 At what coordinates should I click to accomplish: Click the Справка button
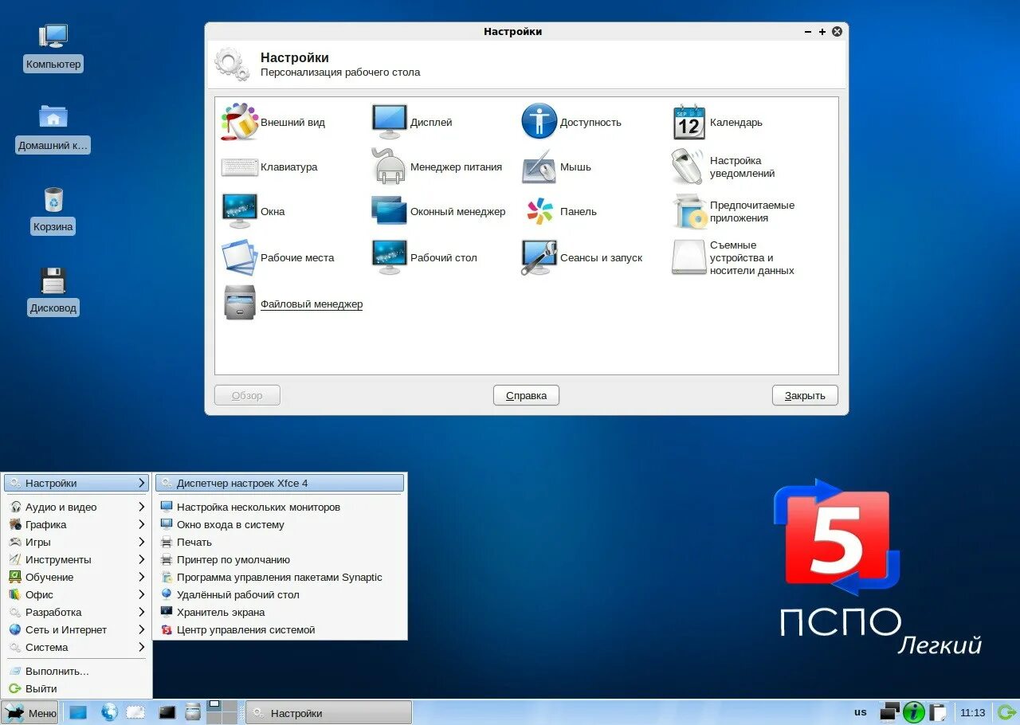pyautogui.click(x=526, y=394)
